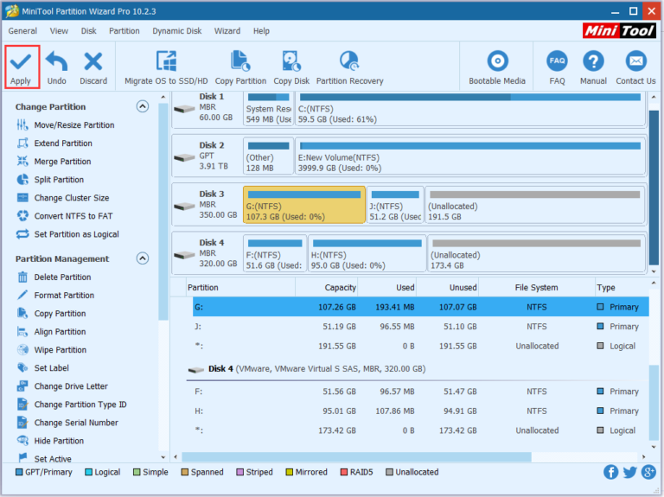Select Format Partition action
The height and width of the screenshot is (497, 664).
[64, 296]
